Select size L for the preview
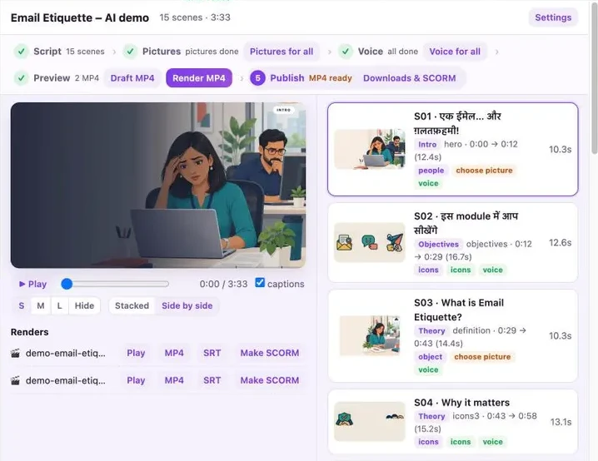 tap(59, 305)
